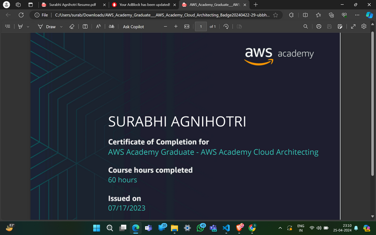Open a new browser tab
Screen dimensions: 376x235
[x=256, y=4]
